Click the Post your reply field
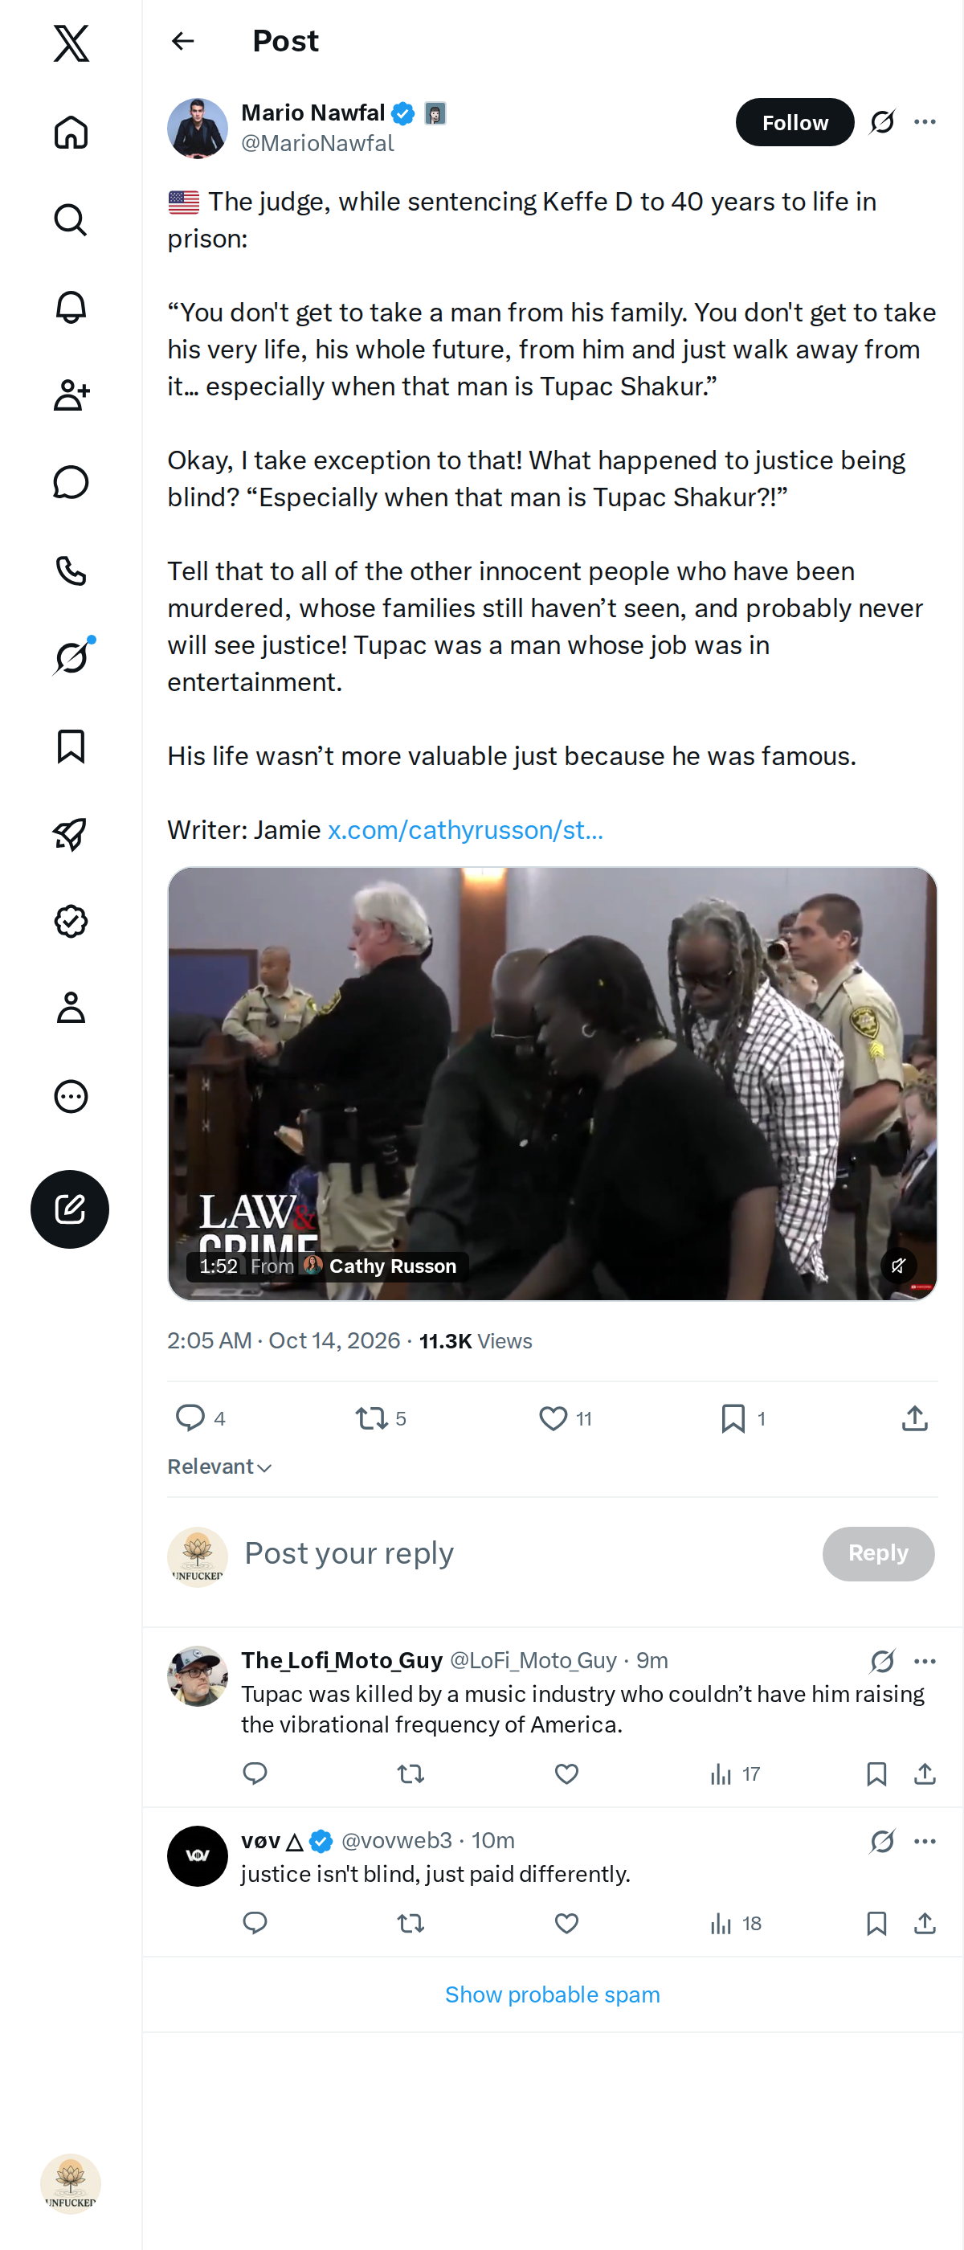This screenshot has height=2250, width=964. (524, 1553)
